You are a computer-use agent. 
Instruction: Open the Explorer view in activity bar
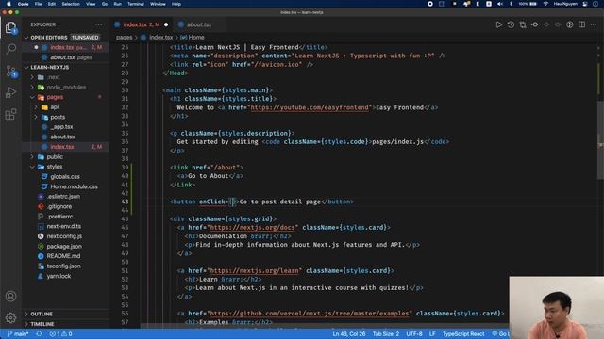(10, 27)
